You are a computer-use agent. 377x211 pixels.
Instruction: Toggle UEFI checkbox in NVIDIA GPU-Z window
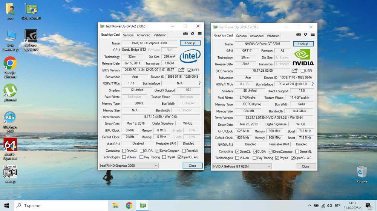click(302, 71)
